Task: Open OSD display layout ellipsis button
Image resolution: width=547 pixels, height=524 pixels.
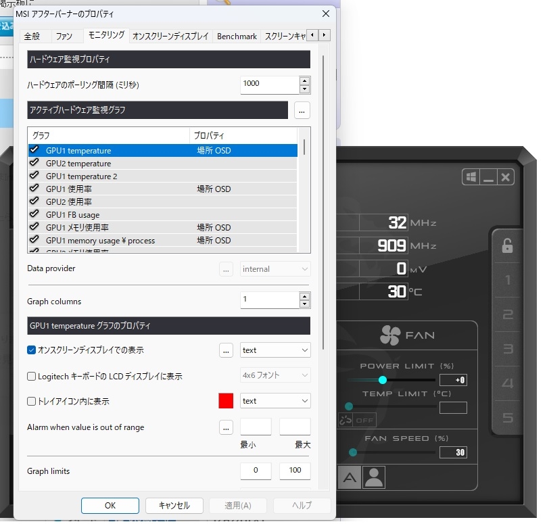Action: pyautogui.click(x=226, y=350)
